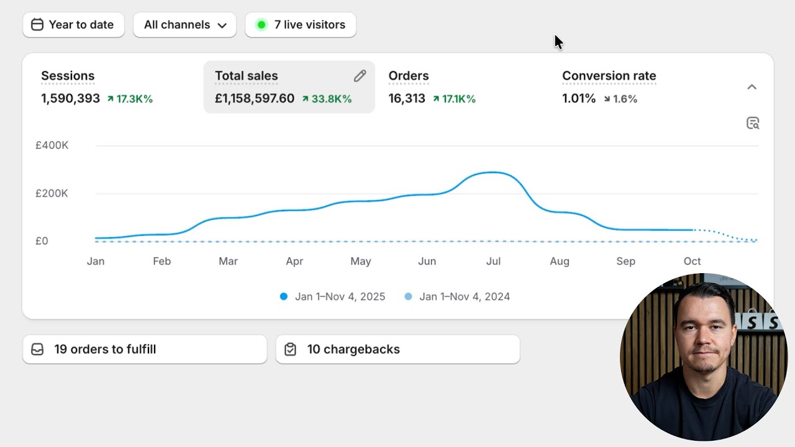This screenshot has width=795, height=447.
Task: Open the 19 orders to fulfill link
Action: click(x=145, y=350)
